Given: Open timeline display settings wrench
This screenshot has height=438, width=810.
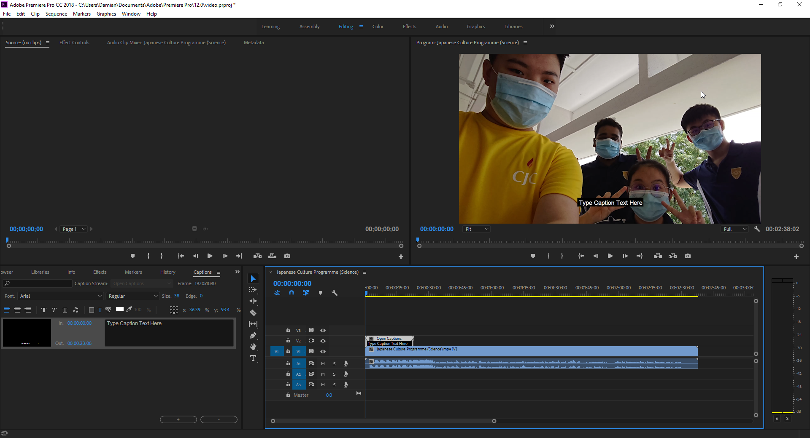Looking at the screenshot, I should (335, 293).
